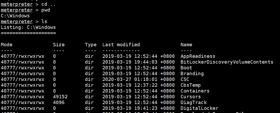Click the 'C:\Windows' pwd output line

point(15,16)
